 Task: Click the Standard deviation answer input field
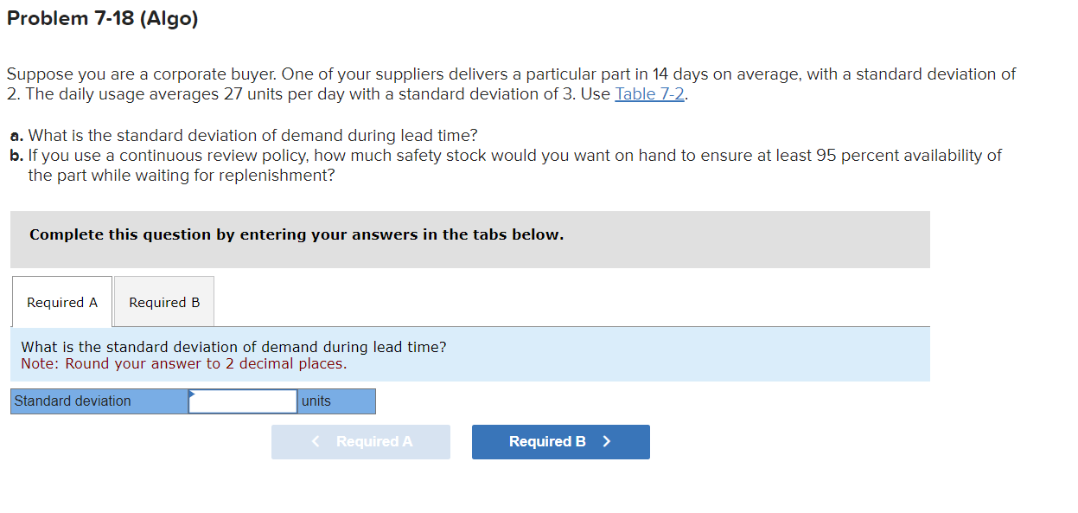pos(244,401)
